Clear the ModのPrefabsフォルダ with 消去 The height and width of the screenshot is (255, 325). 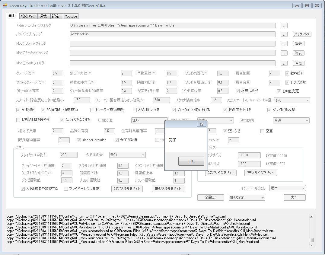pos(298,53)
